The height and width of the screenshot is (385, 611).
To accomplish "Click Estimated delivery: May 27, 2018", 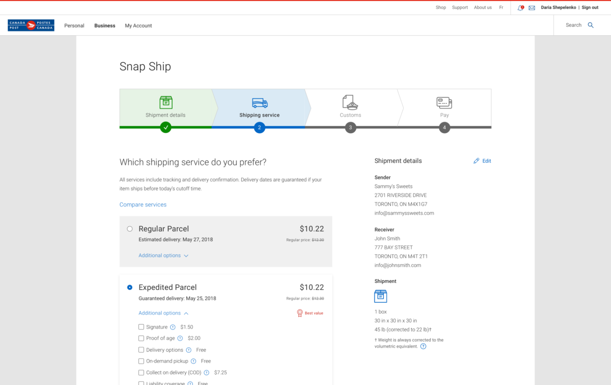I will (x=176, y=239).
